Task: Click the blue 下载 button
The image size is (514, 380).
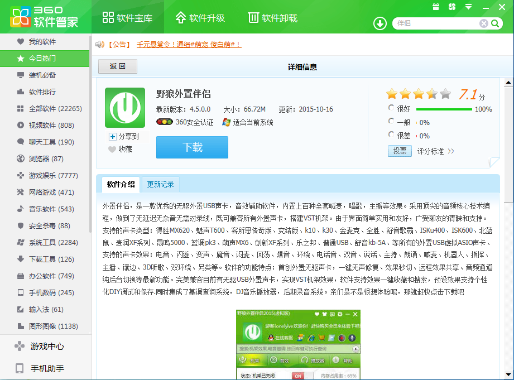Action: (192, 147)
